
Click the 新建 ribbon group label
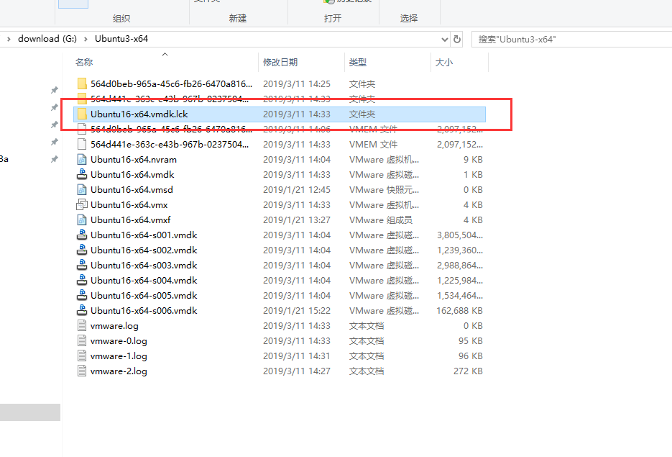point(238,19)
